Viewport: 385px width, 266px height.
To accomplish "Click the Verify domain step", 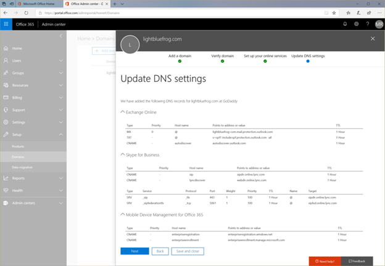I will click(x=223, y=58).
